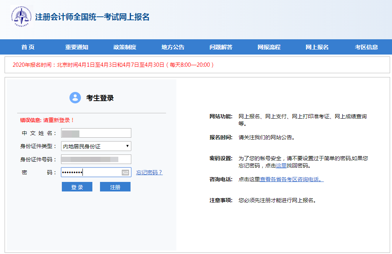392x254 pixels.
Task: View 地方公告 announcements
Action: 172,47
